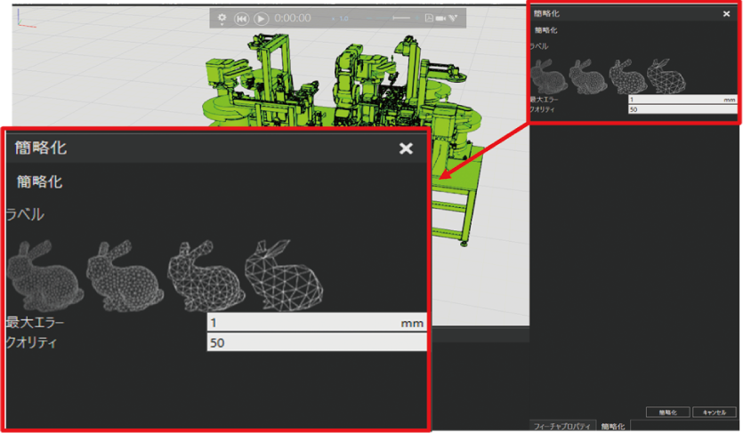Expand the dropdown arrow under settings gear
Image resolution: width=743 pixels, height=433 pixels.
222,25
